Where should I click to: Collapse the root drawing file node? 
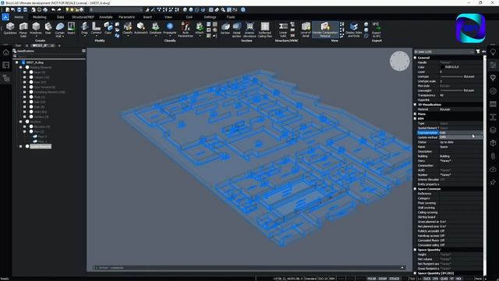[x=17, y=62]
